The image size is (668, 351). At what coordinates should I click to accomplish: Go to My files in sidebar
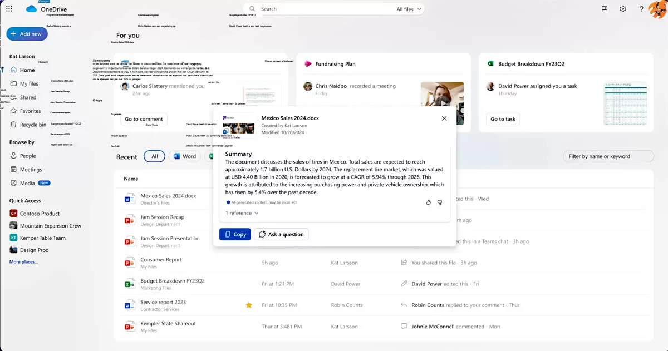(28, 84)
